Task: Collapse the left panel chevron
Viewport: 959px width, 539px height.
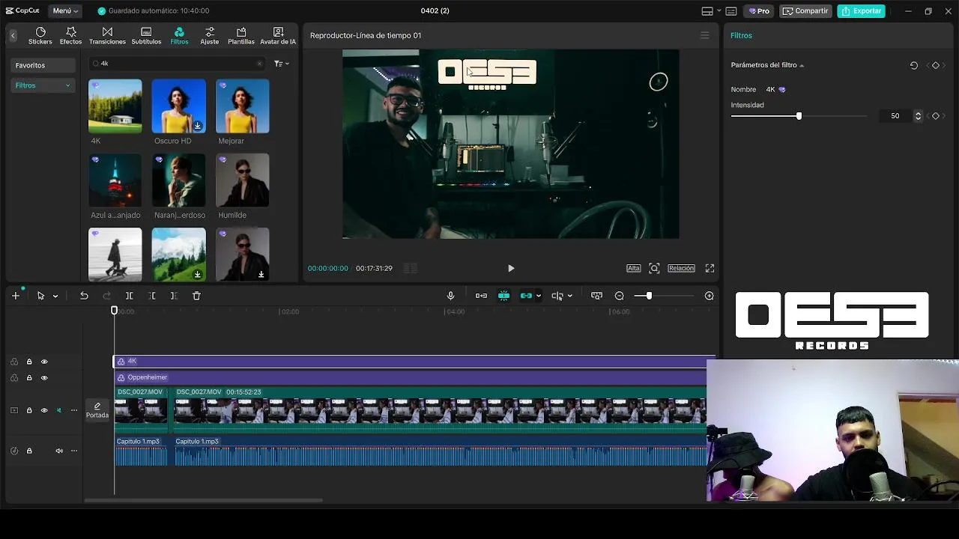Action: pos(13,35)
